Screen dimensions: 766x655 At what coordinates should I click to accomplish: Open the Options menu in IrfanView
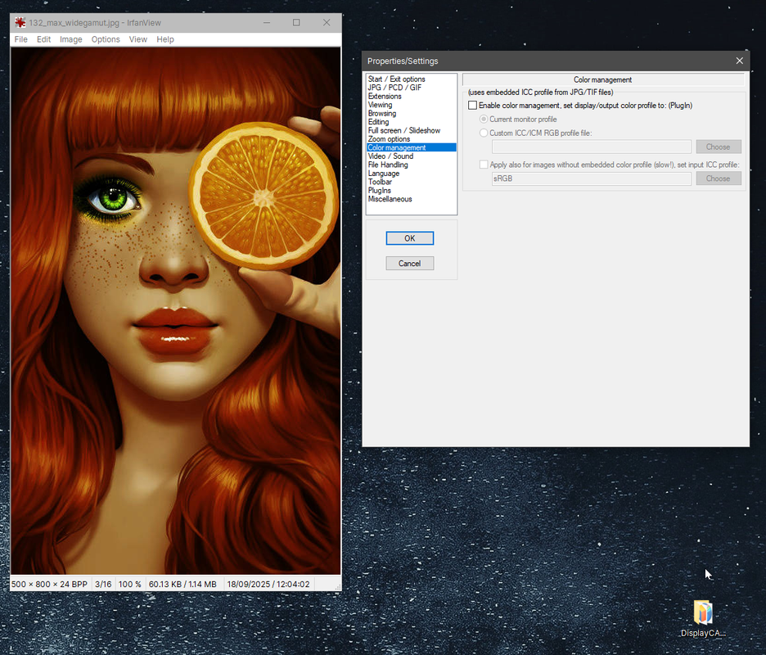[106, 39]
